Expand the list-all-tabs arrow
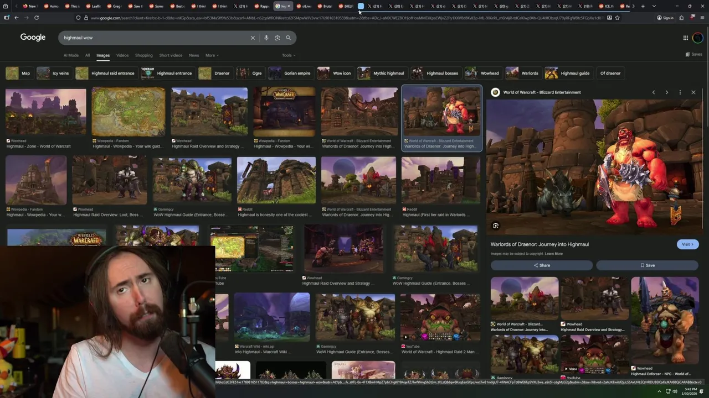The height and width of the screenshot is (398, 709). 654,6
